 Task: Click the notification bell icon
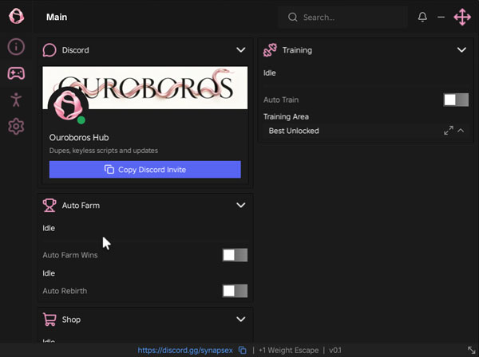[x=422, y=17]
